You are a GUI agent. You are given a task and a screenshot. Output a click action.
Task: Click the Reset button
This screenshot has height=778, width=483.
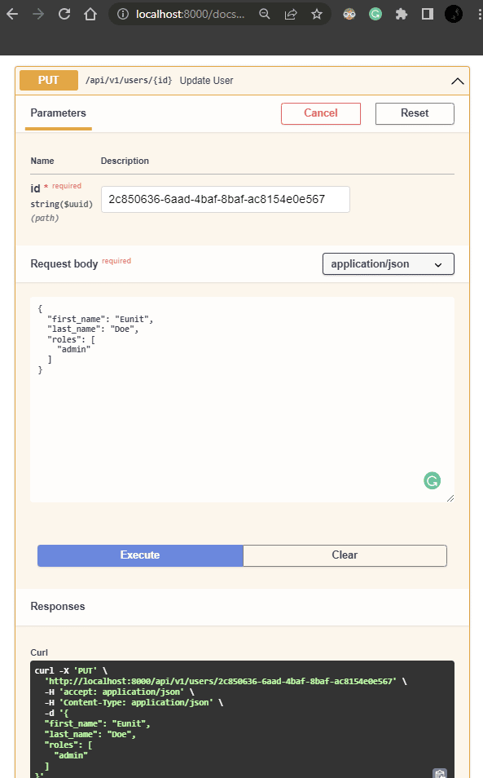[415, 113]
